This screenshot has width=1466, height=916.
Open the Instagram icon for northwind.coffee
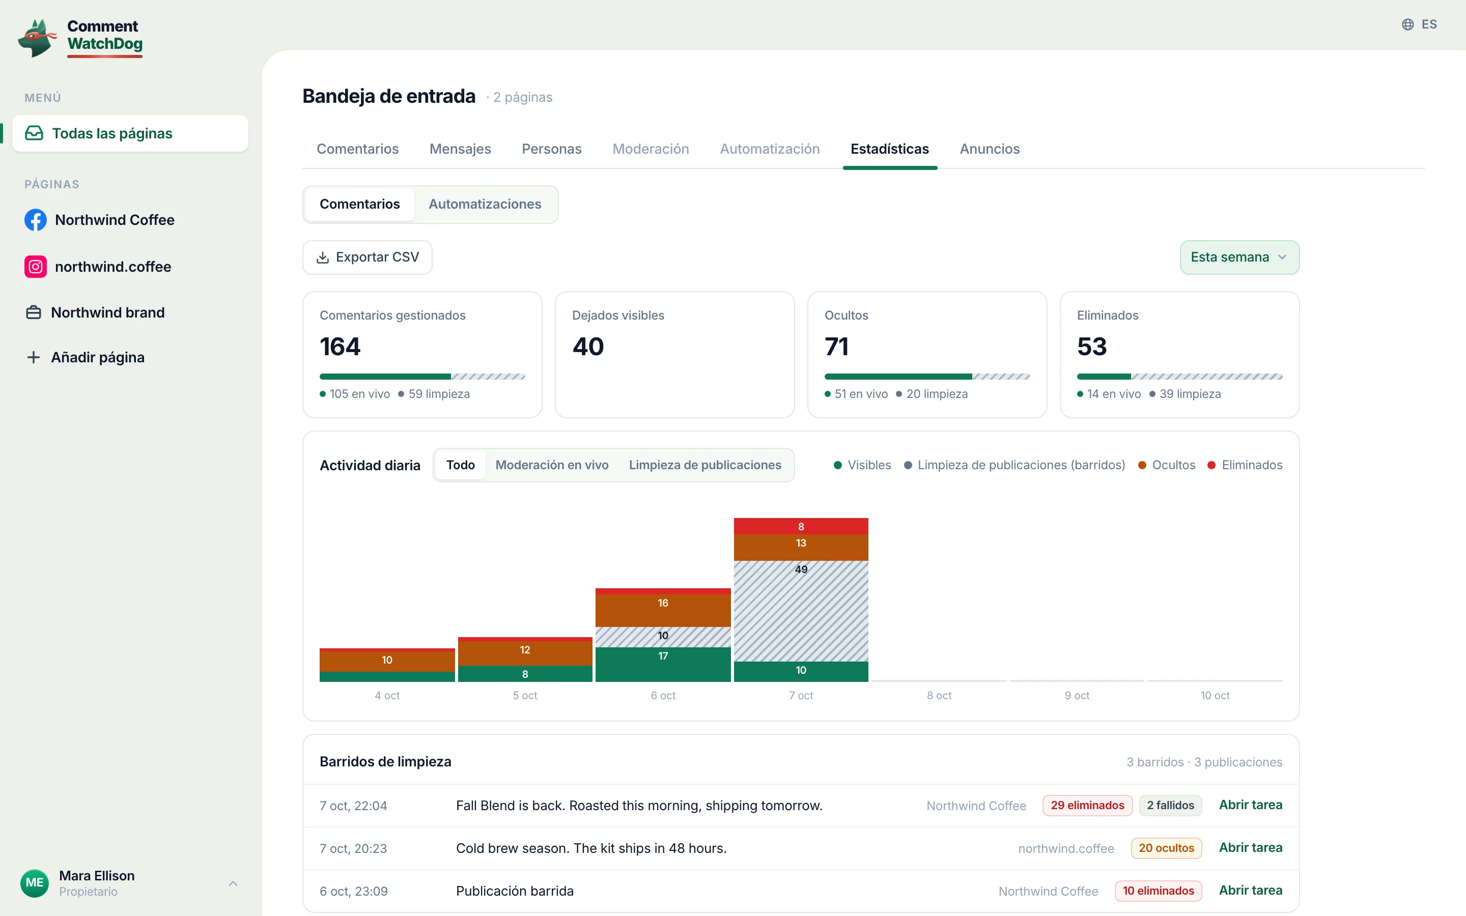point(36,267)
